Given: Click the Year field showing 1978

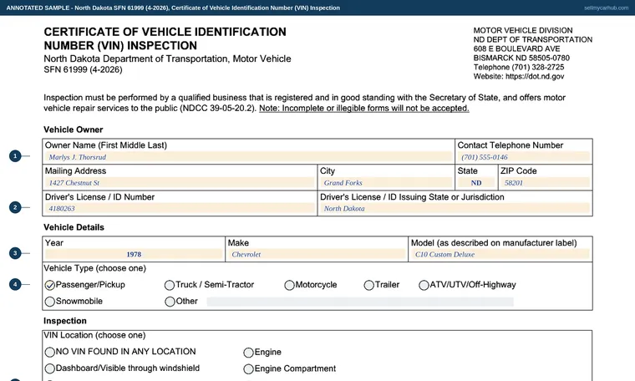Looking at the screenshot, I should coord(134,254).
